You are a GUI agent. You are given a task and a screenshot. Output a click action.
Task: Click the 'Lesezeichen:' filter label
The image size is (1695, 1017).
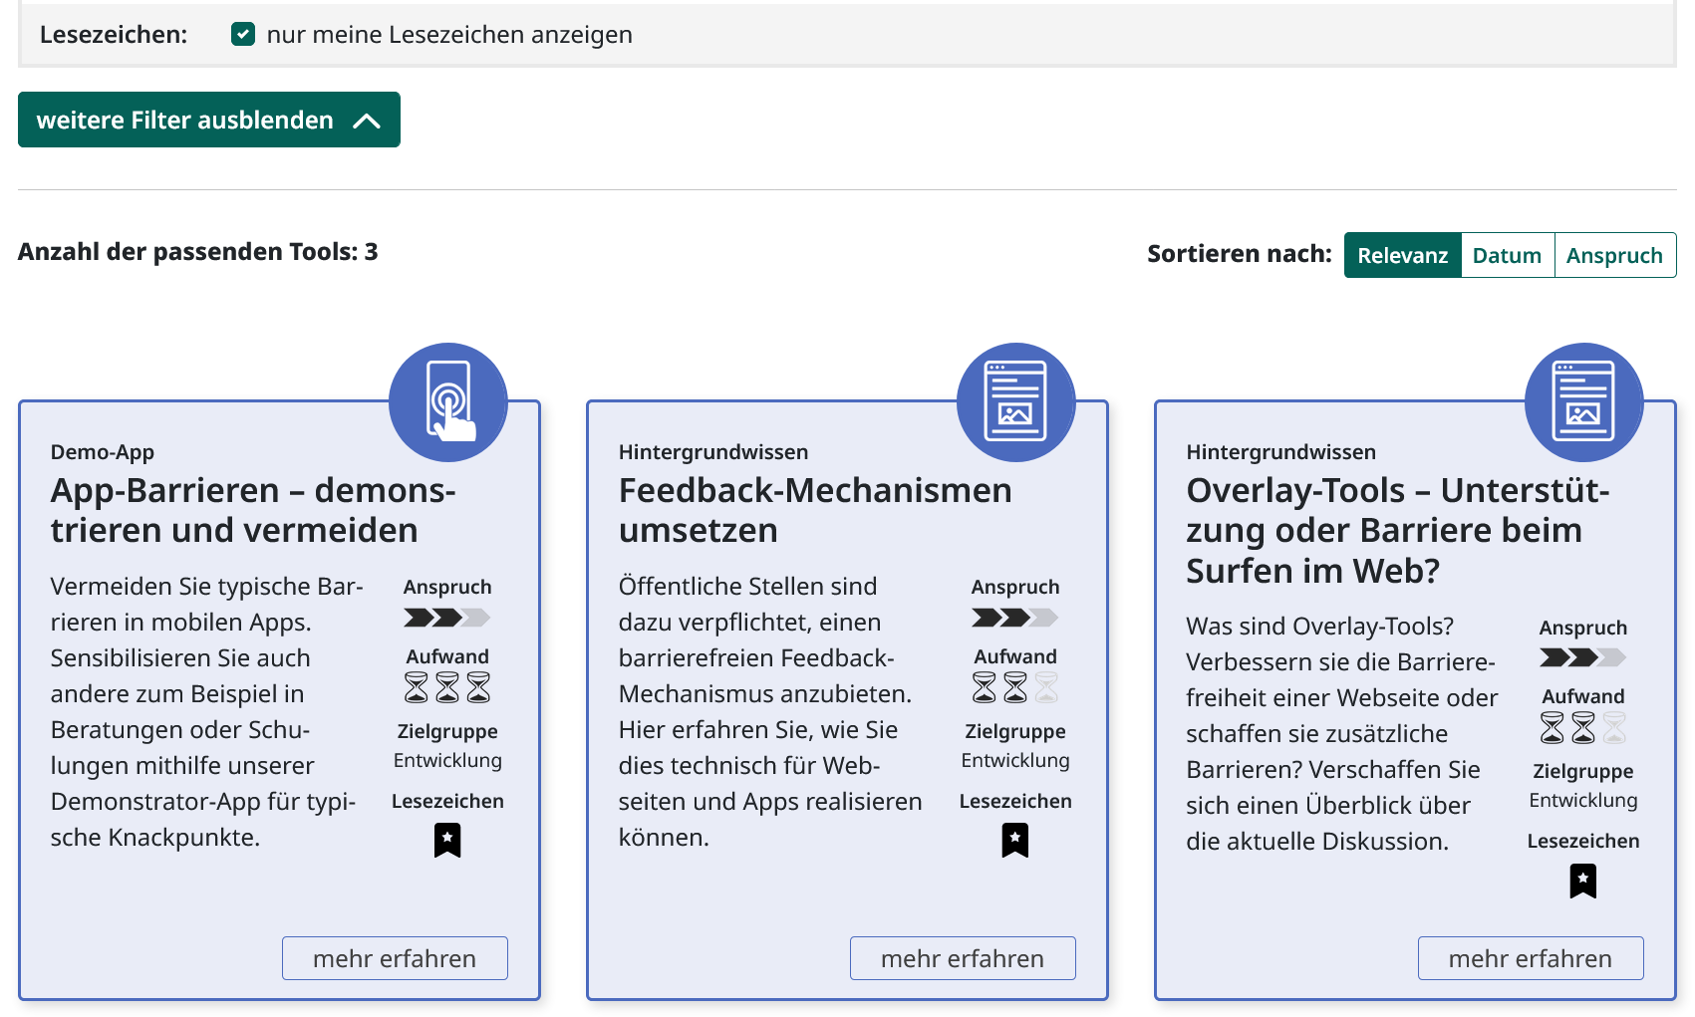tap(114, 34)
